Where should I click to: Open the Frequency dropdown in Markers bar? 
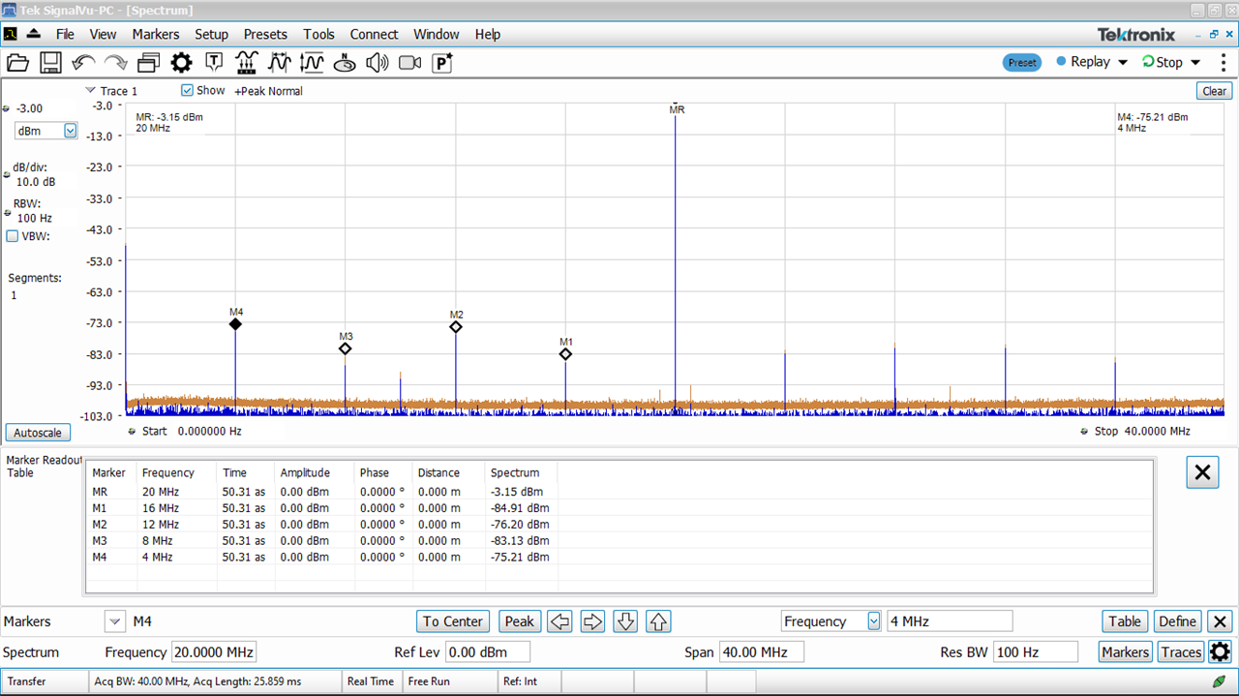pos(874,621)
